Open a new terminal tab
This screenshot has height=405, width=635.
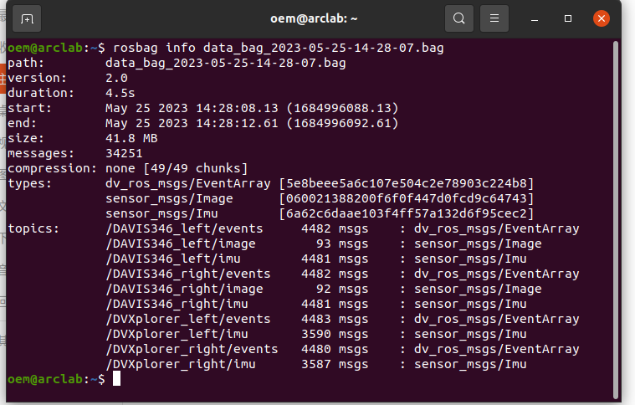coord(27,18)
